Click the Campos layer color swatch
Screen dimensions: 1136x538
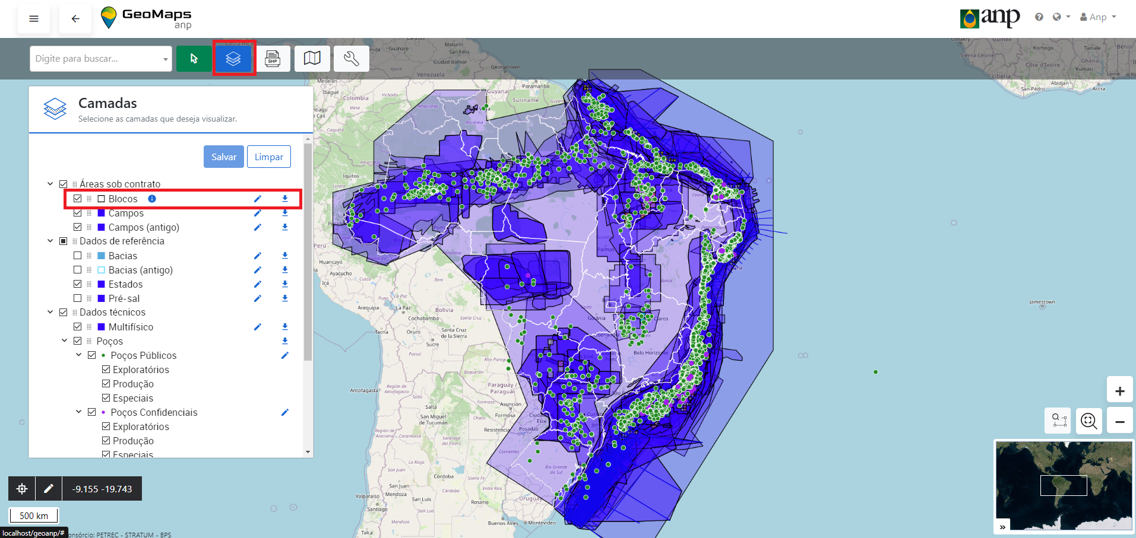pos(102,213)
